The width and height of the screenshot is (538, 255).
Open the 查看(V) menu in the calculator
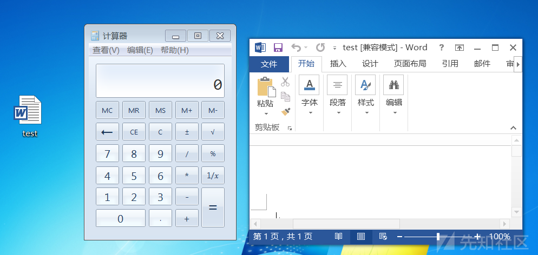106,50
